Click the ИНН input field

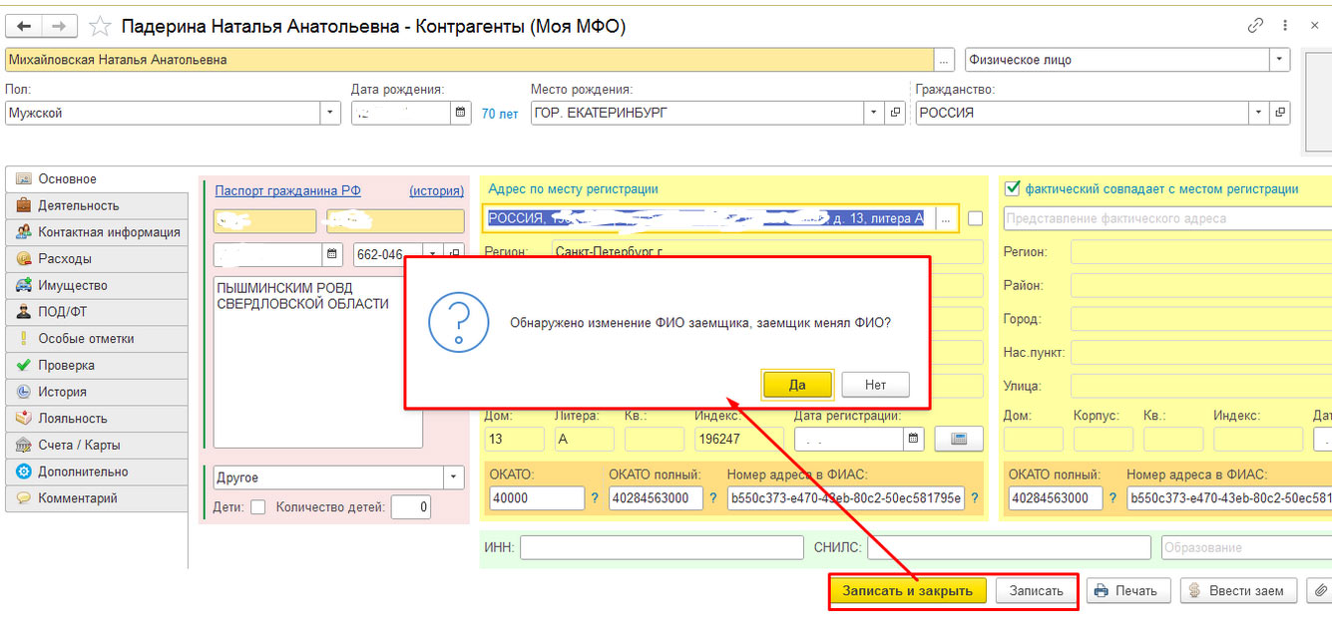point(662,547)
